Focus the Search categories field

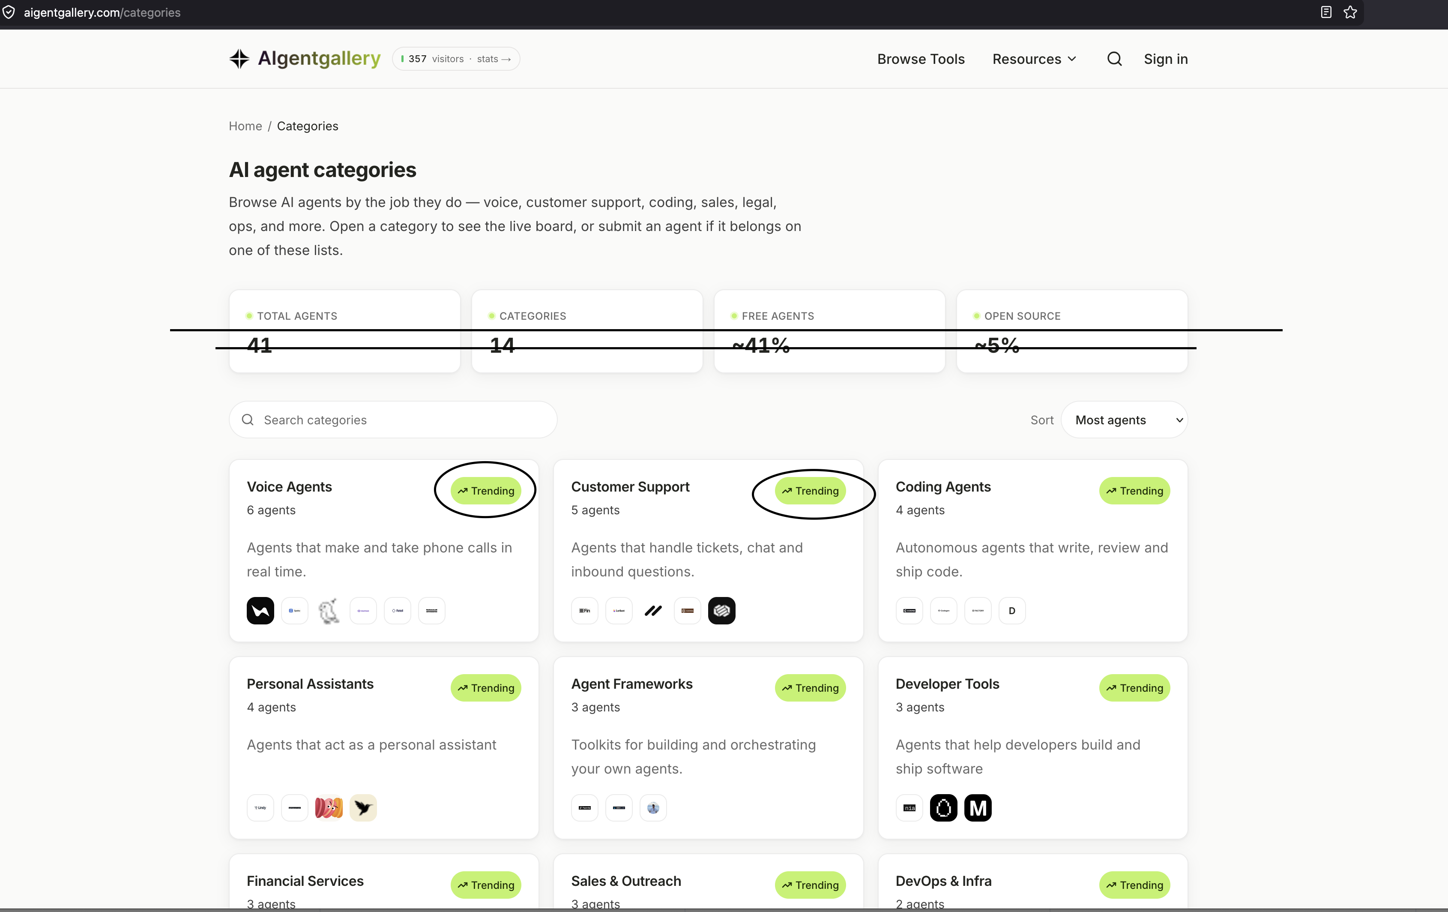pyautogui.click(x=393, y=420)
